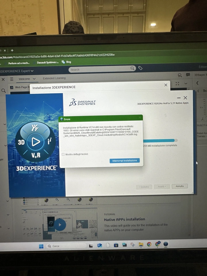The height and width of the screenshot is (276, 207).
Task: Open the 3DEXPERIENCE installer taskbar icon
Action: [166, 244]
